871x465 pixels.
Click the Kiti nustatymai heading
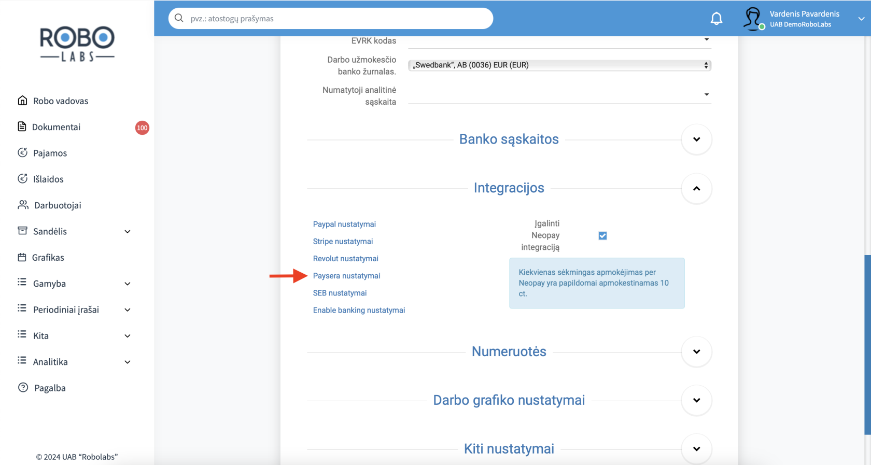click(x=509, y=449)
